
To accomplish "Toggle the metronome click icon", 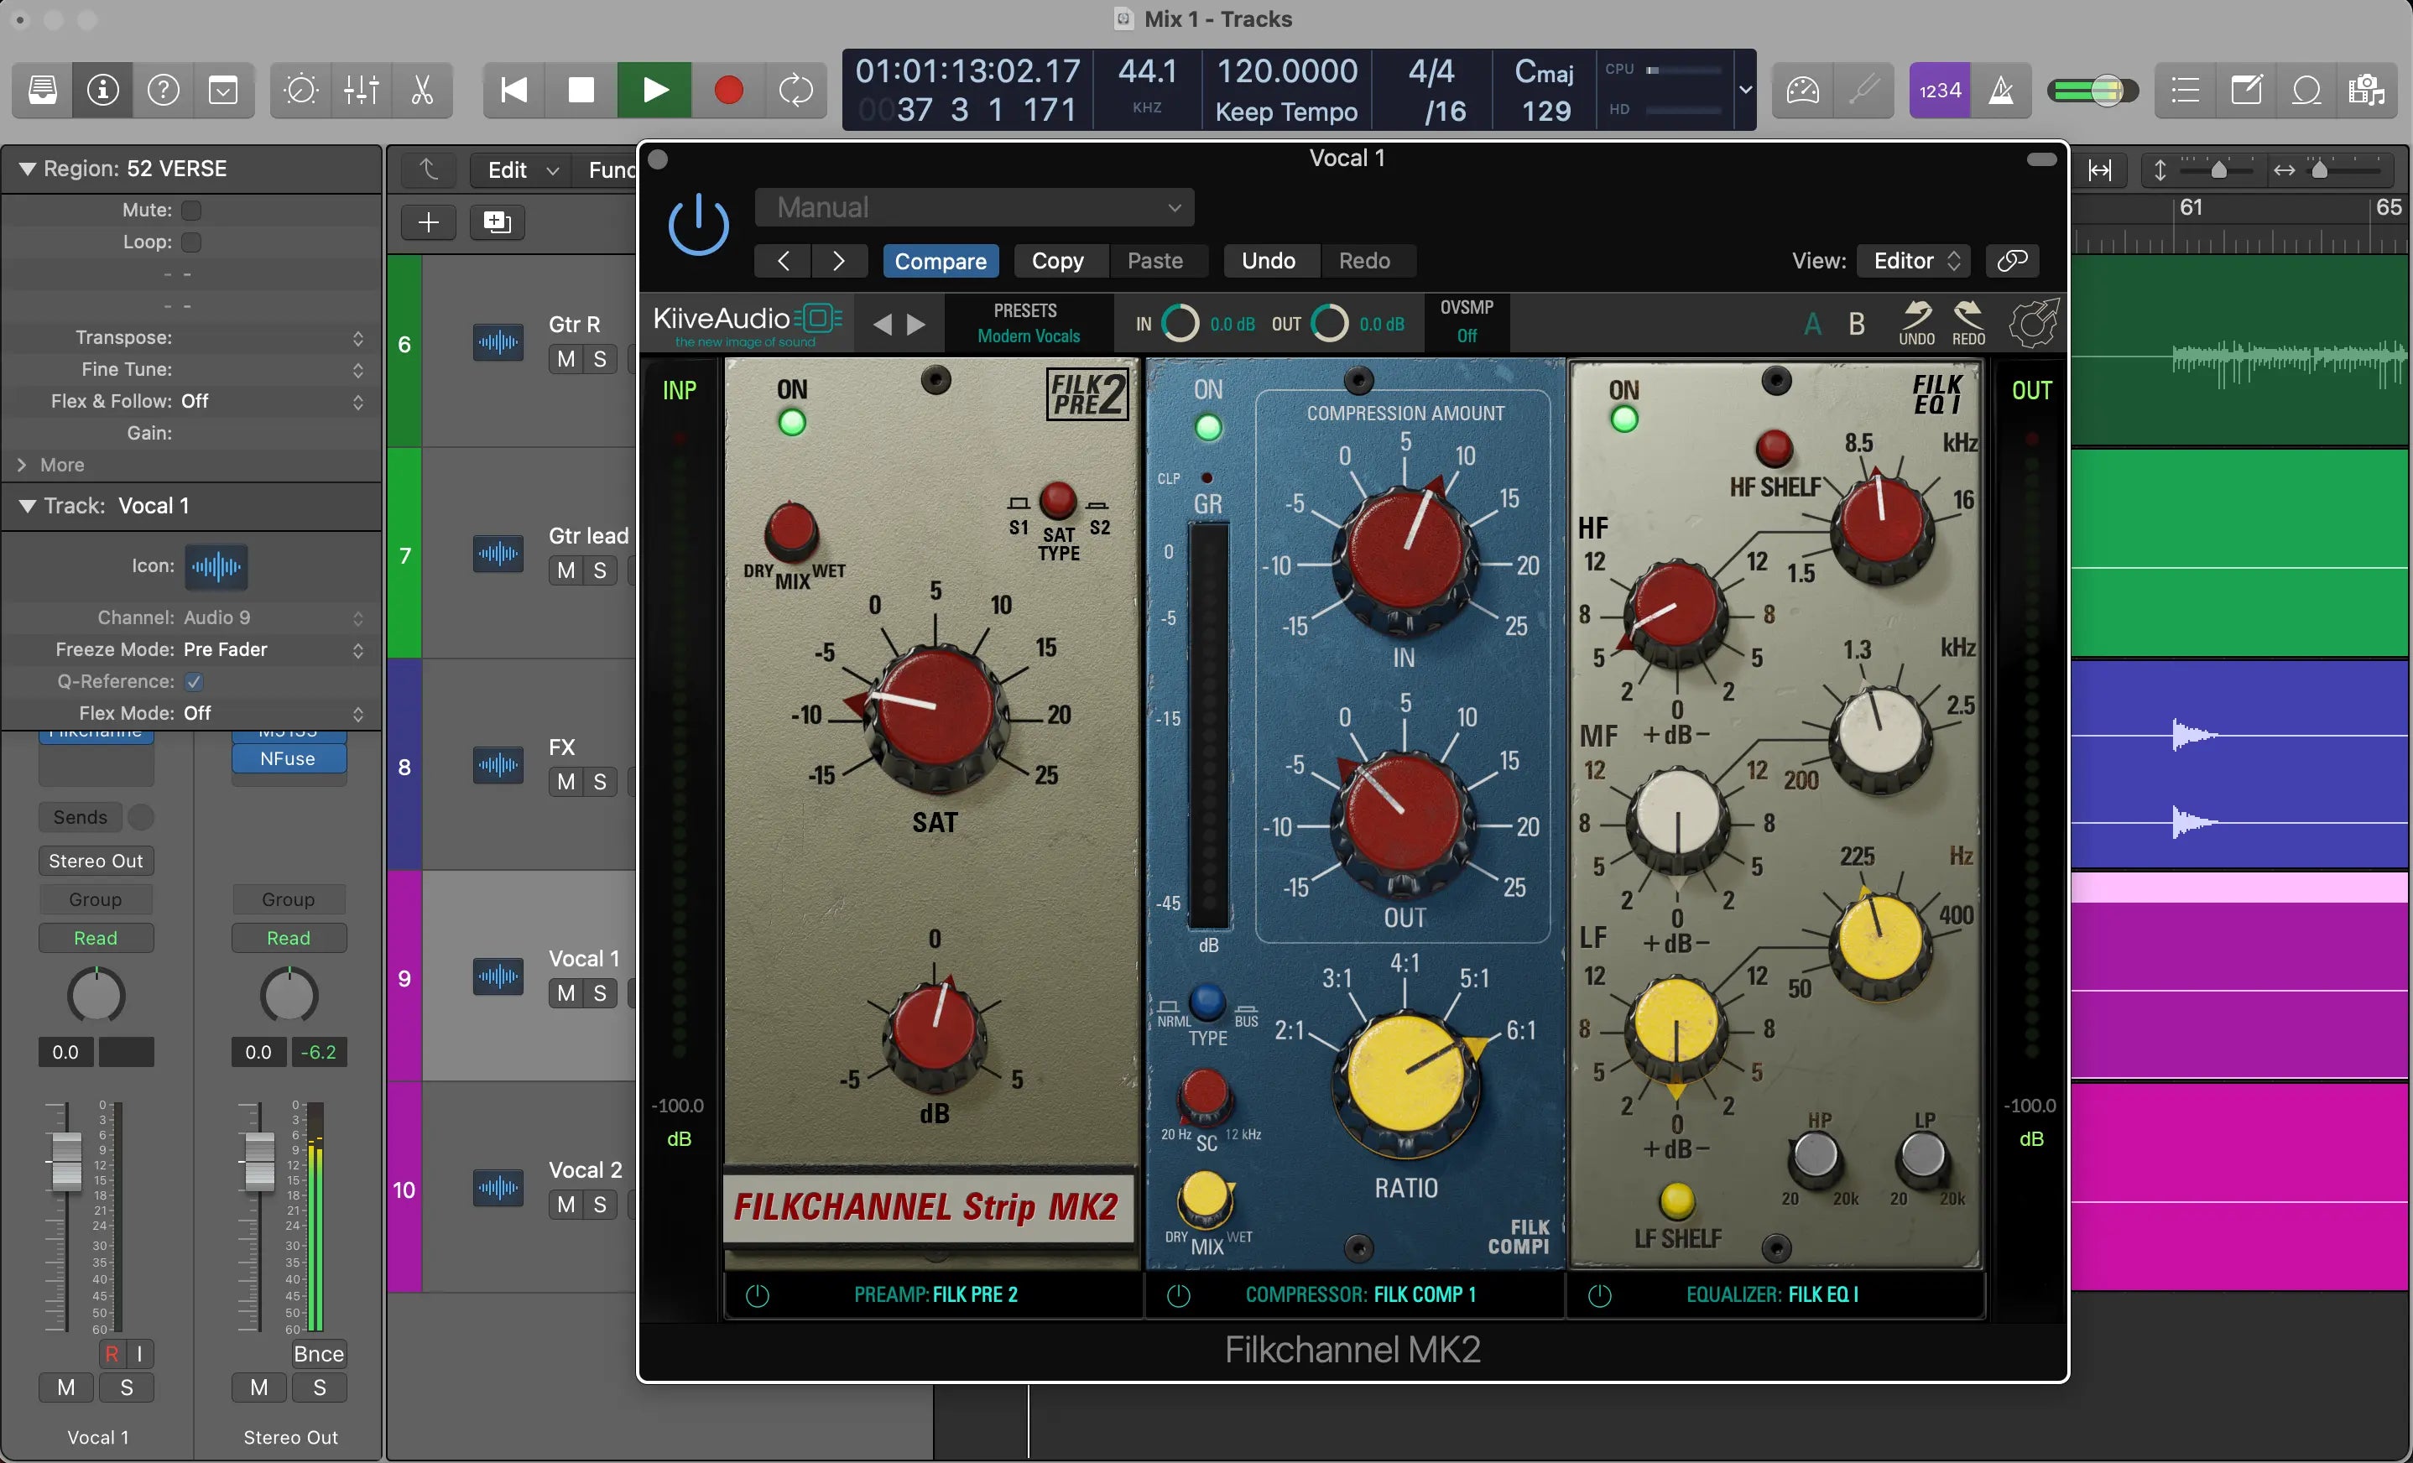I will click(x=2002, y=90).
